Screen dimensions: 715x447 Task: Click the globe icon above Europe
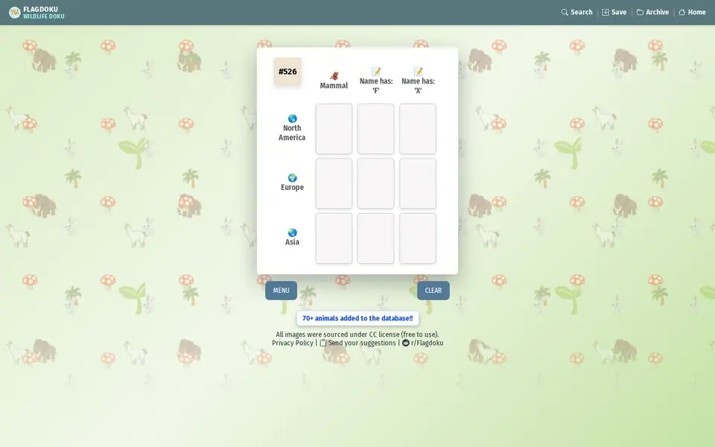[x=292, y=177]
